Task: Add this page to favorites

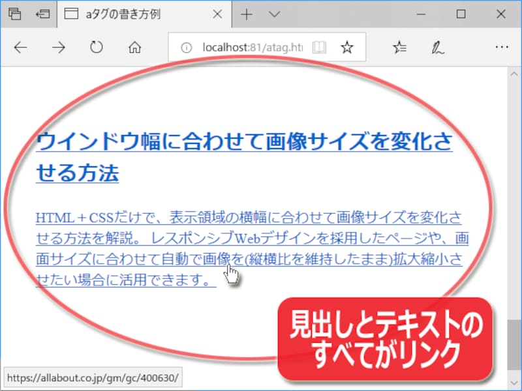Action: click(346, 47)
